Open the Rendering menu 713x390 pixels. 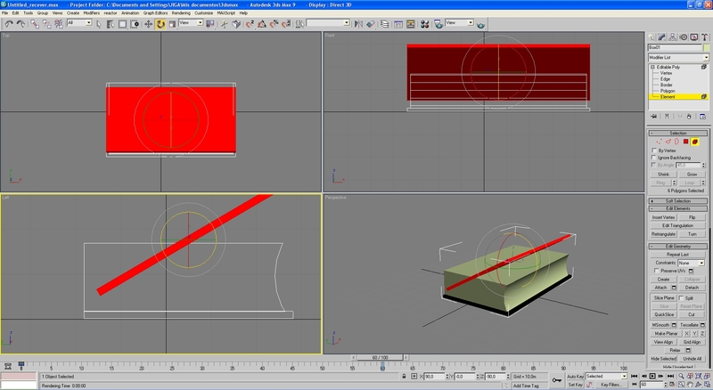coord(181,13)
